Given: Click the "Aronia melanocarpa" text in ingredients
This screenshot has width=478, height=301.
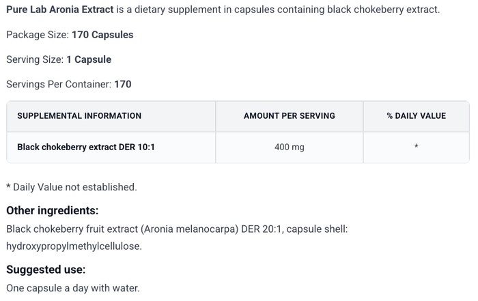Looking at the screenshot, I should point(187,229).
